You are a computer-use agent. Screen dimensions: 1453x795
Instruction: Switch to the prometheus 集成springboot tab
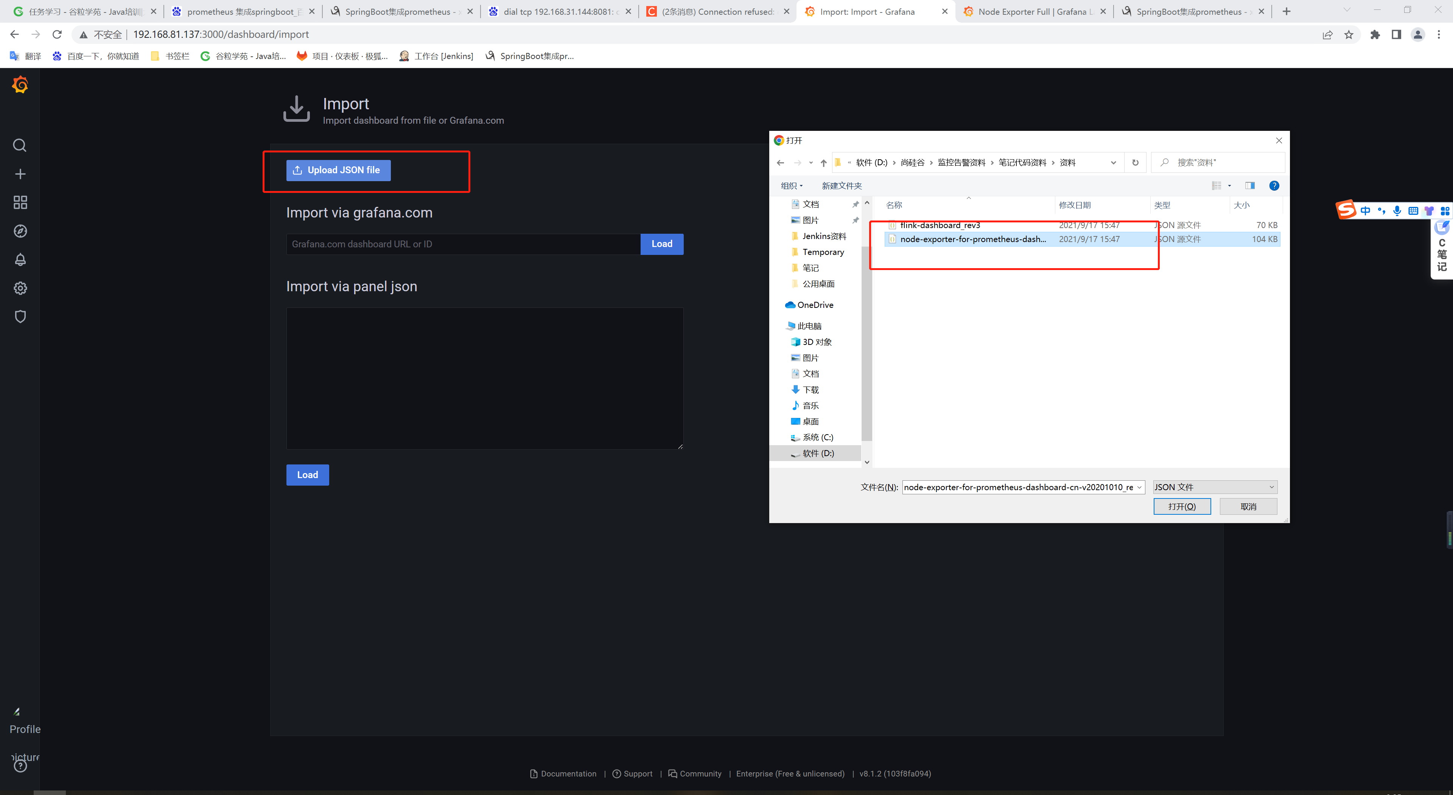[244, 11]
